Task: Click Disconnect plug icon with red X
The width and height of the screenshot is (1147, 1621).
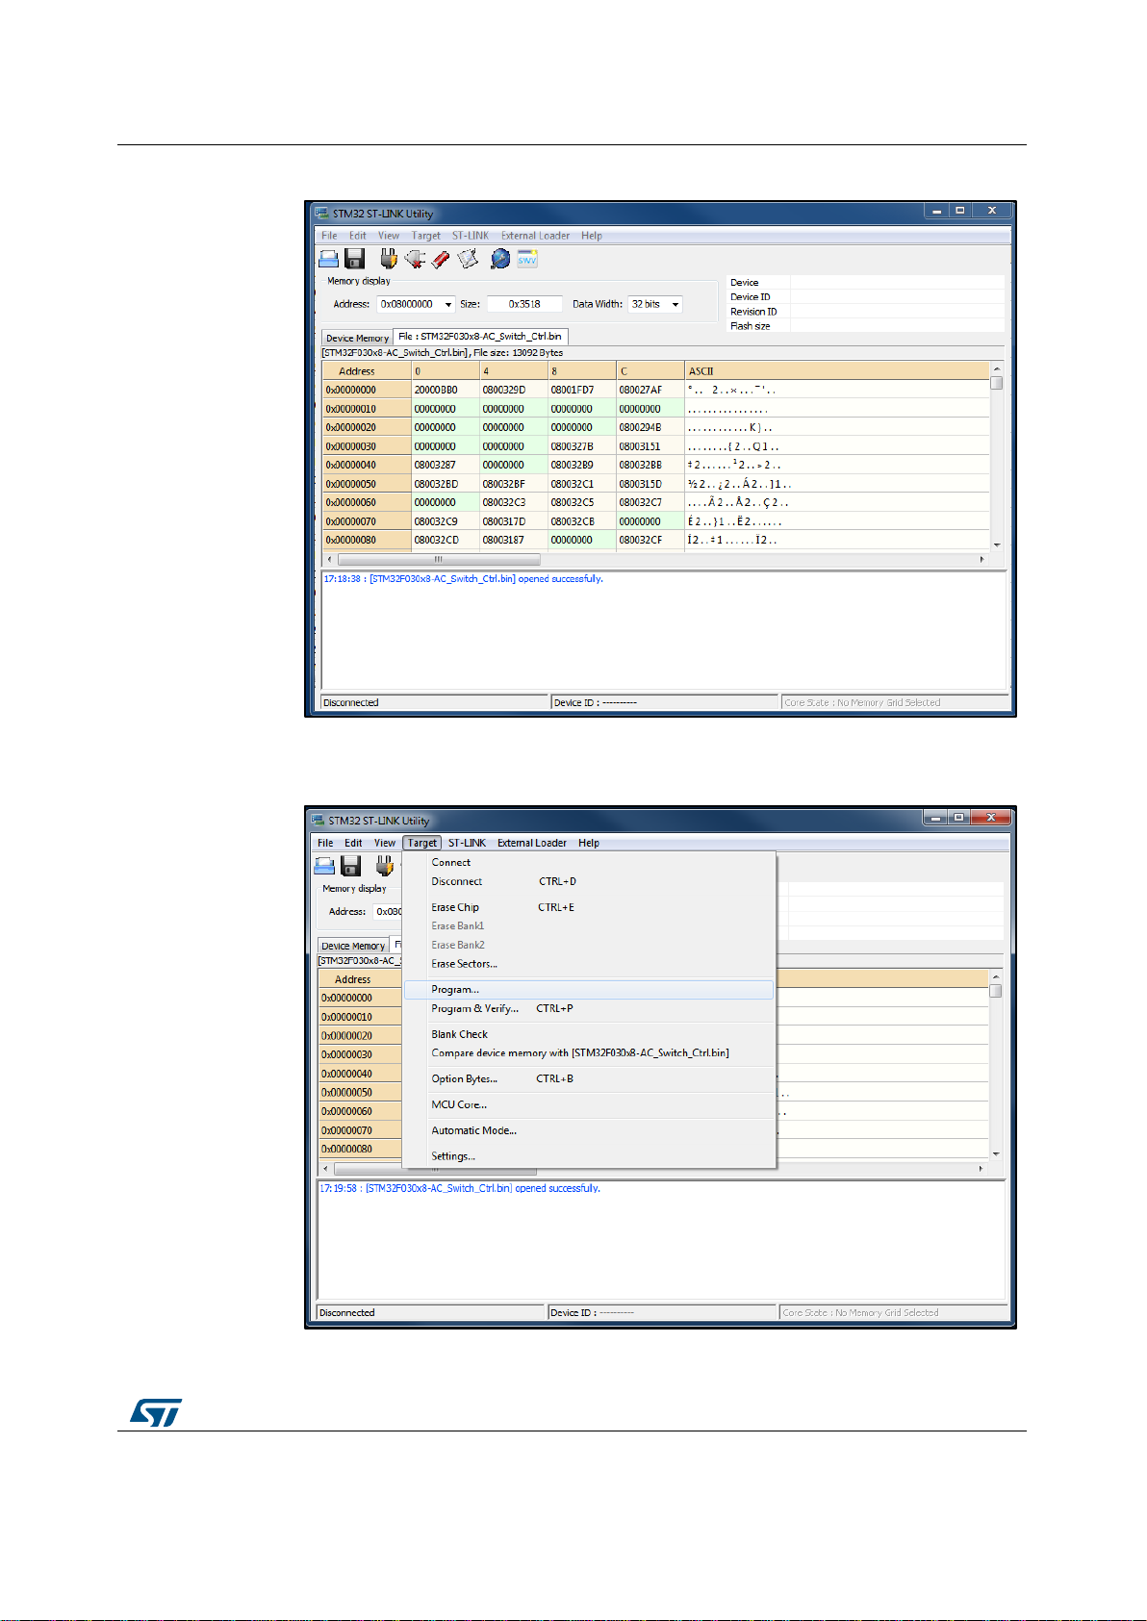Action: (x=415, y=259)
